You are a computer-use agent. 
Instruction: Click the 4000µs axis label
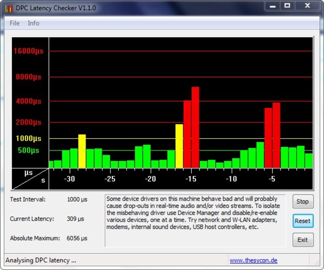(x=28, y=101)
